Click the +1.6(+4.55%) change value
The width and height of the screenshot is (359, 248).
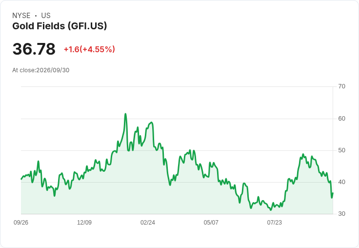coord(89,49)
